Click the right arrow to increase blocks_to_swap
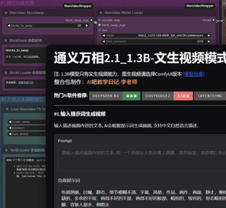The height and width of the screenshot is (208, 226). point(87,25)
